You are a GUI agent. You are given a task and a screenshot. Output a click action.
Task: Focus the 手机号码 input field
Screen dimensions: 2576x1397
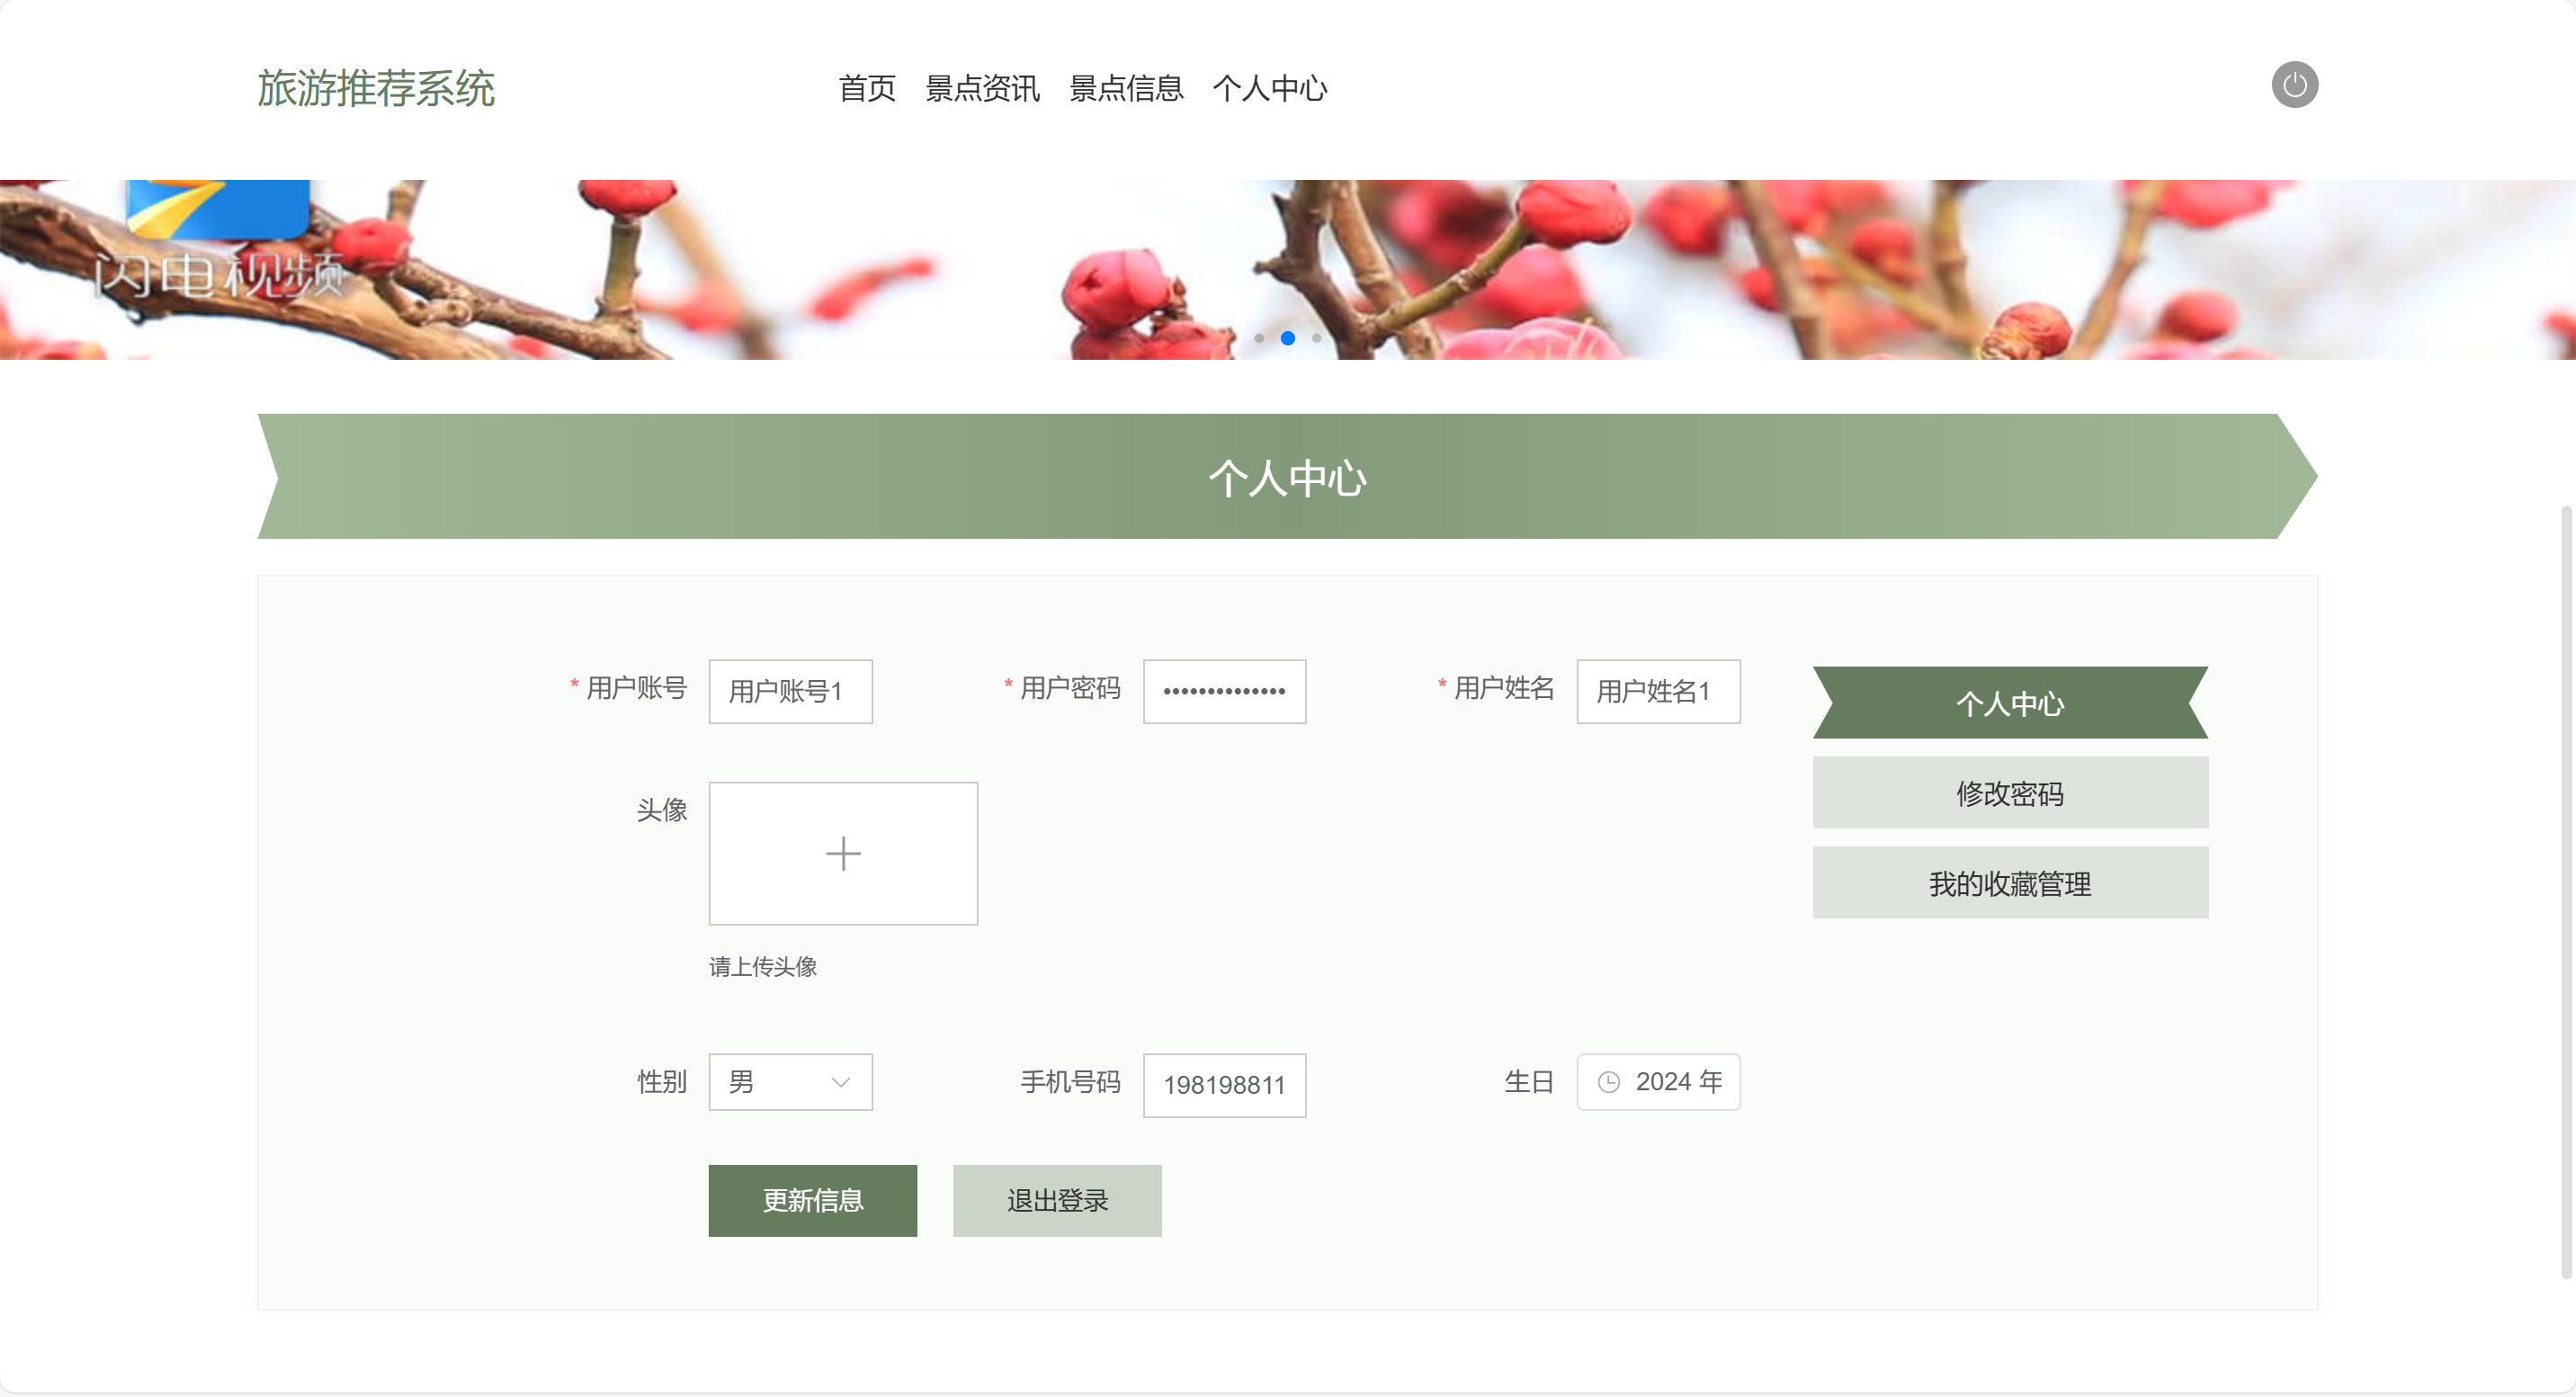coord(1223,1085)
